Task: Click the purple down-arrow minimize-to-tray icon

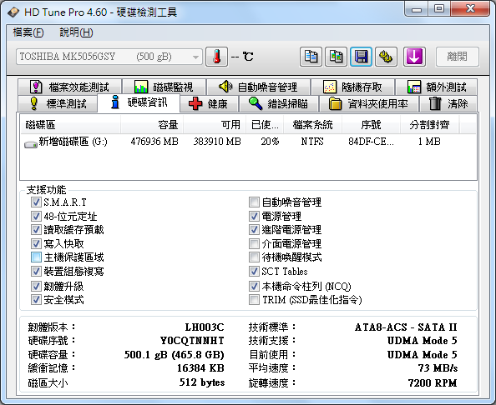Action: click(414, 57)
